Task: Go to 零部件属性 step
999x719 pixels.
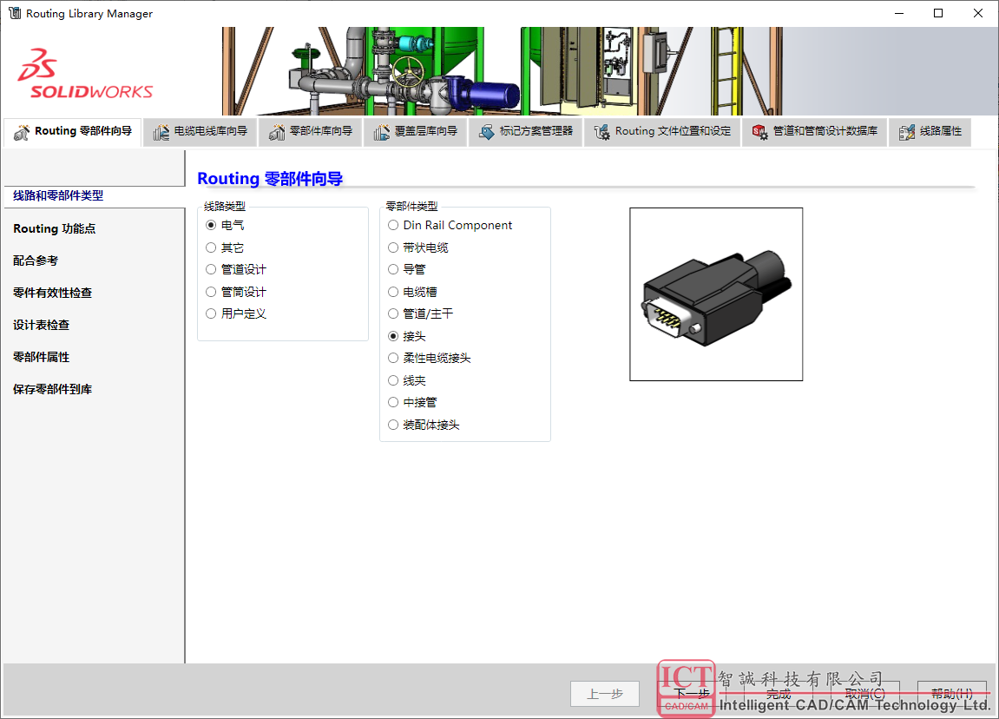Action: (41, 357)
